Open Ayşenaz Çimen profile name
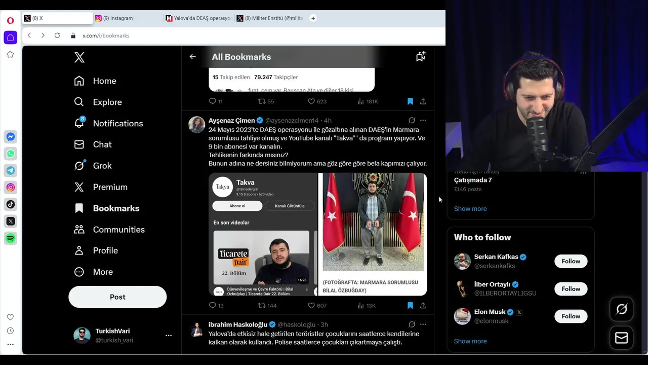 231,120
